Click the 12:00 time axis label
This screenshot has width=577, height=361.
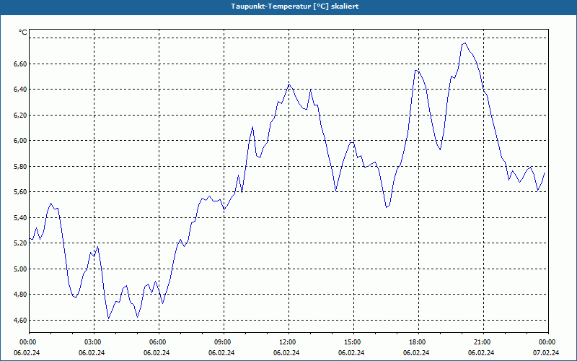pyautogui.click(x=286, y=342)
